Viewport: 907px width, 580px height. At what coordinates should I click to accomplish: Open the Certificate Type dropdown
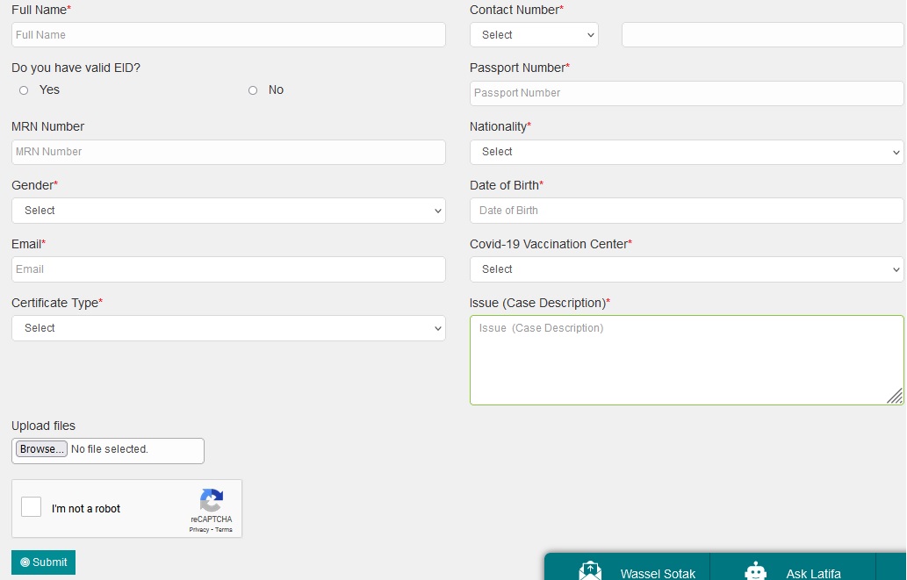(x=228, y=328)
